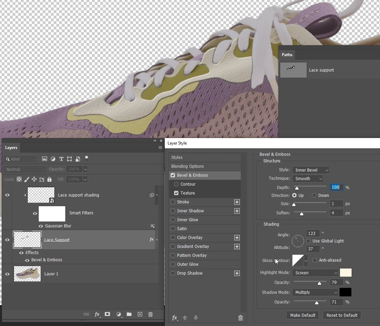Viewport: 380px width, 326px height.
Task: Hide Layer 1 visibility eye
Action: 7,274
